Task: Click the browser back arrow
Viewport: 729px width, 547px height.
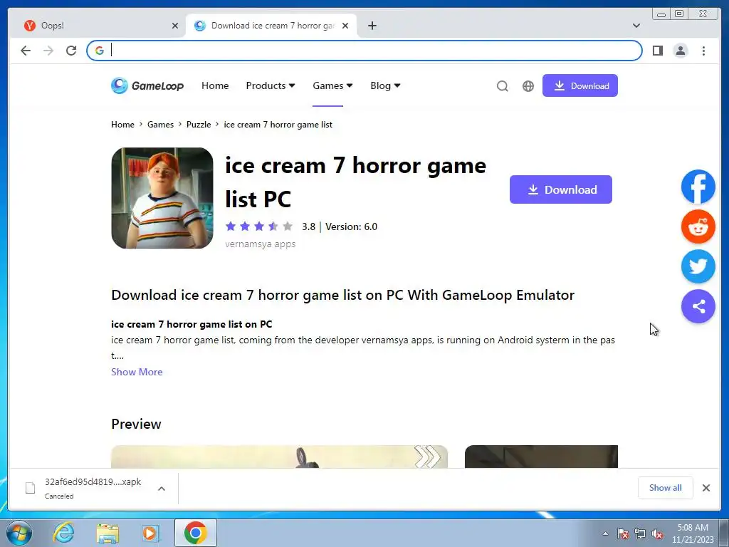Action: pyautogui.click(x=26, y=51)
